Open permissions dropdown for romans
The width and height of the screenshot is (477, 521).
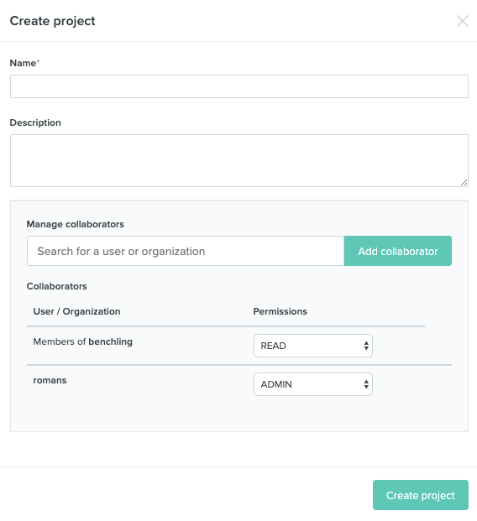(312, 384)
